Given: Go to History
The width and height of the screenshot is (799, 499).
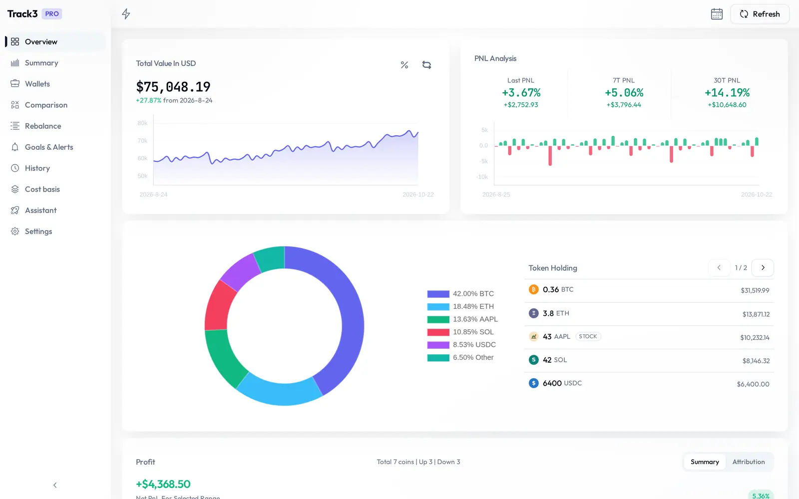Looking at the screenshot, I should pos(55,168).
